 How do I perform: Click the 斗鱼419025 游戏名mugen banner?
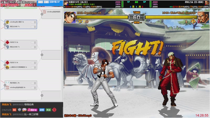click(x=18, y=2)
